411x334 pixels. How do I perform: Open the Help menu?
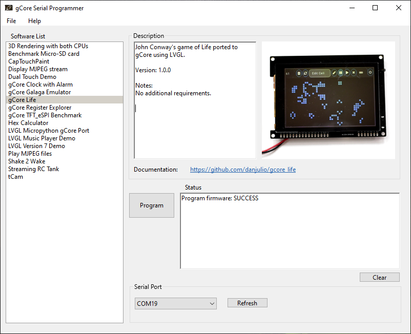(34, 21)
